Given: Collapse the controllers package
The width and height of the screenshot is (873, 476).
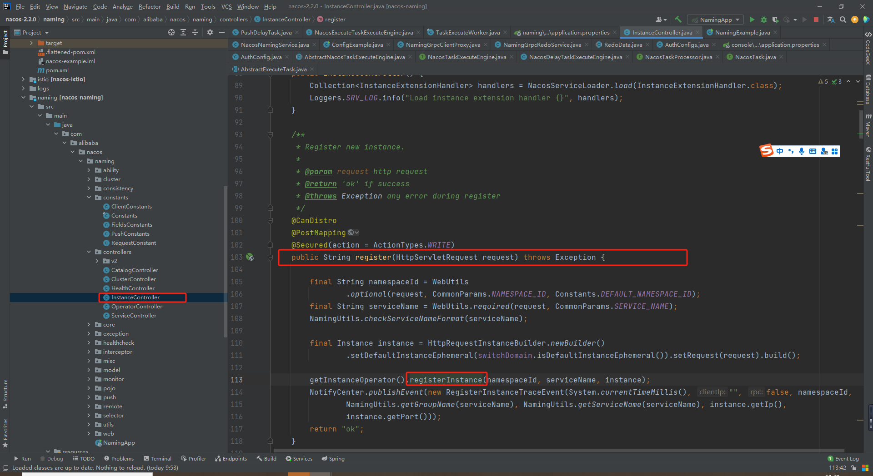Looking at the screenshot, I should click(x=89, y=252).
